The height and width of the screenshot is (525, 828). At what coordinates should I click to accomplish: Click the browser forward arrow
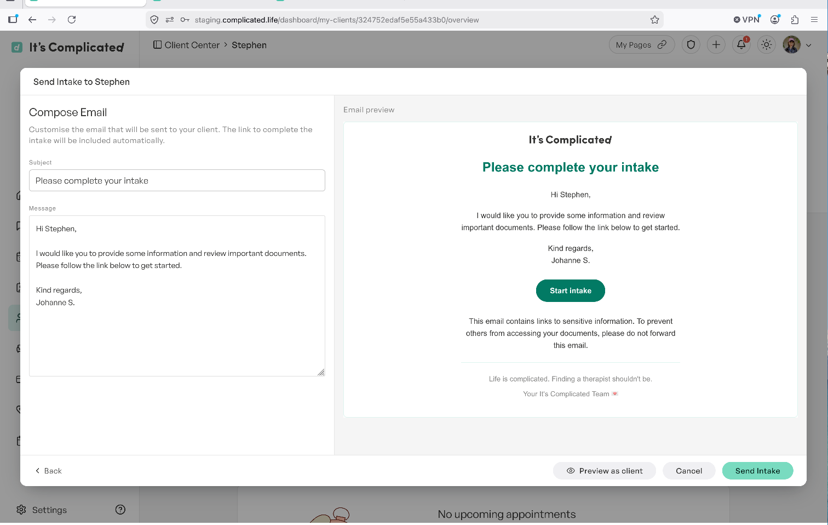click(52, 20)
